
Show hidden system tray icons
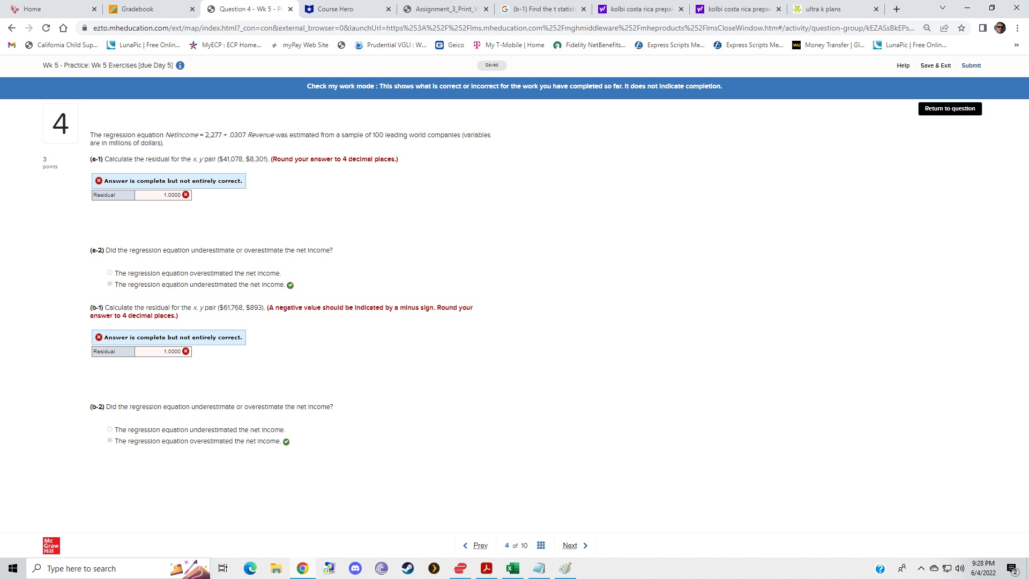pyautogui.click(x=921, y=568)
